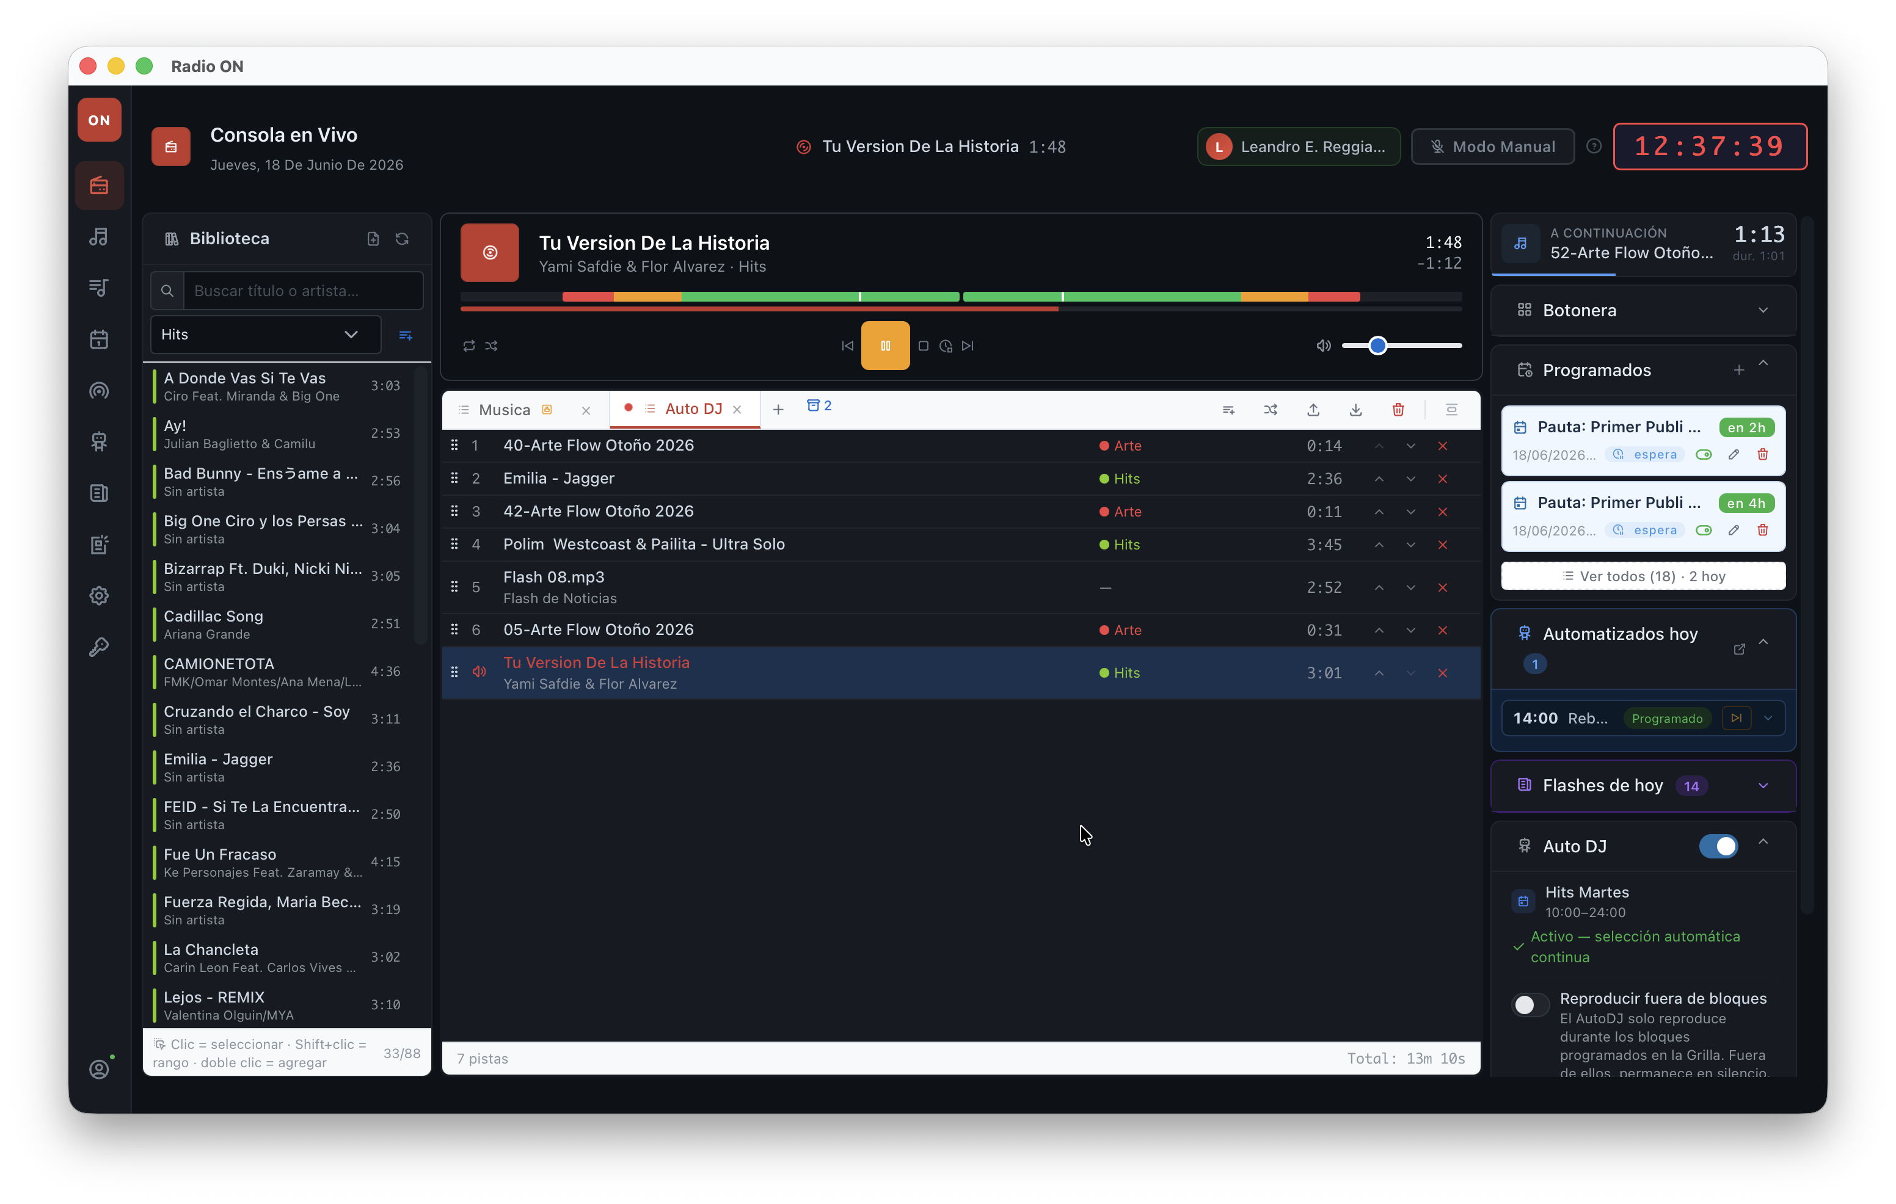Open the music library sidebar icon
Image resolution: width=1896 pixels, height=1204 pixels.
(99, 237)
